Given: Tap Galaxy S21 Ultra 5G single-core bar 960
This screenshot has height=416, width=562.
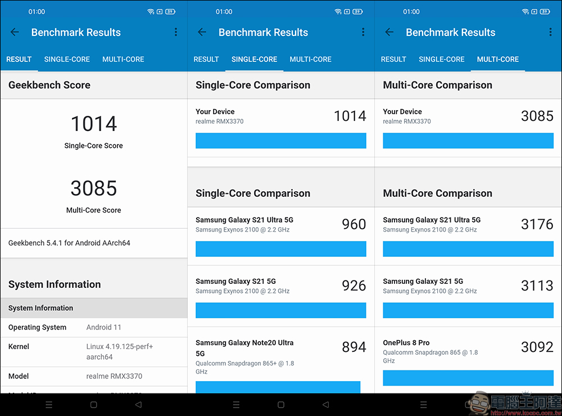Looking at the screenshot, I should (281, 249).
